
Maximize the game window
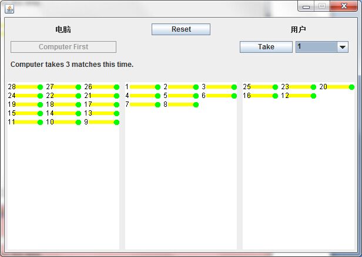click(322, 6)
